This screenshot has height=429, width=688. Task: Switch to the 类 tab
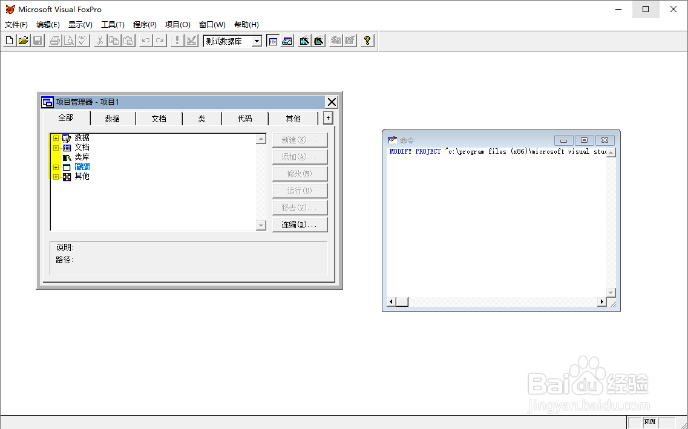pyautogui.click(x=202, y=119)
